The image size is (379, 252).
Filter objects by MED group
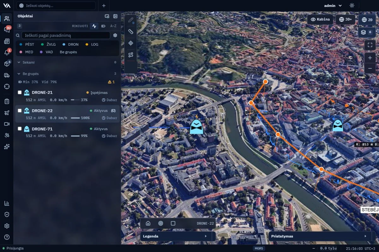[26, 52]
